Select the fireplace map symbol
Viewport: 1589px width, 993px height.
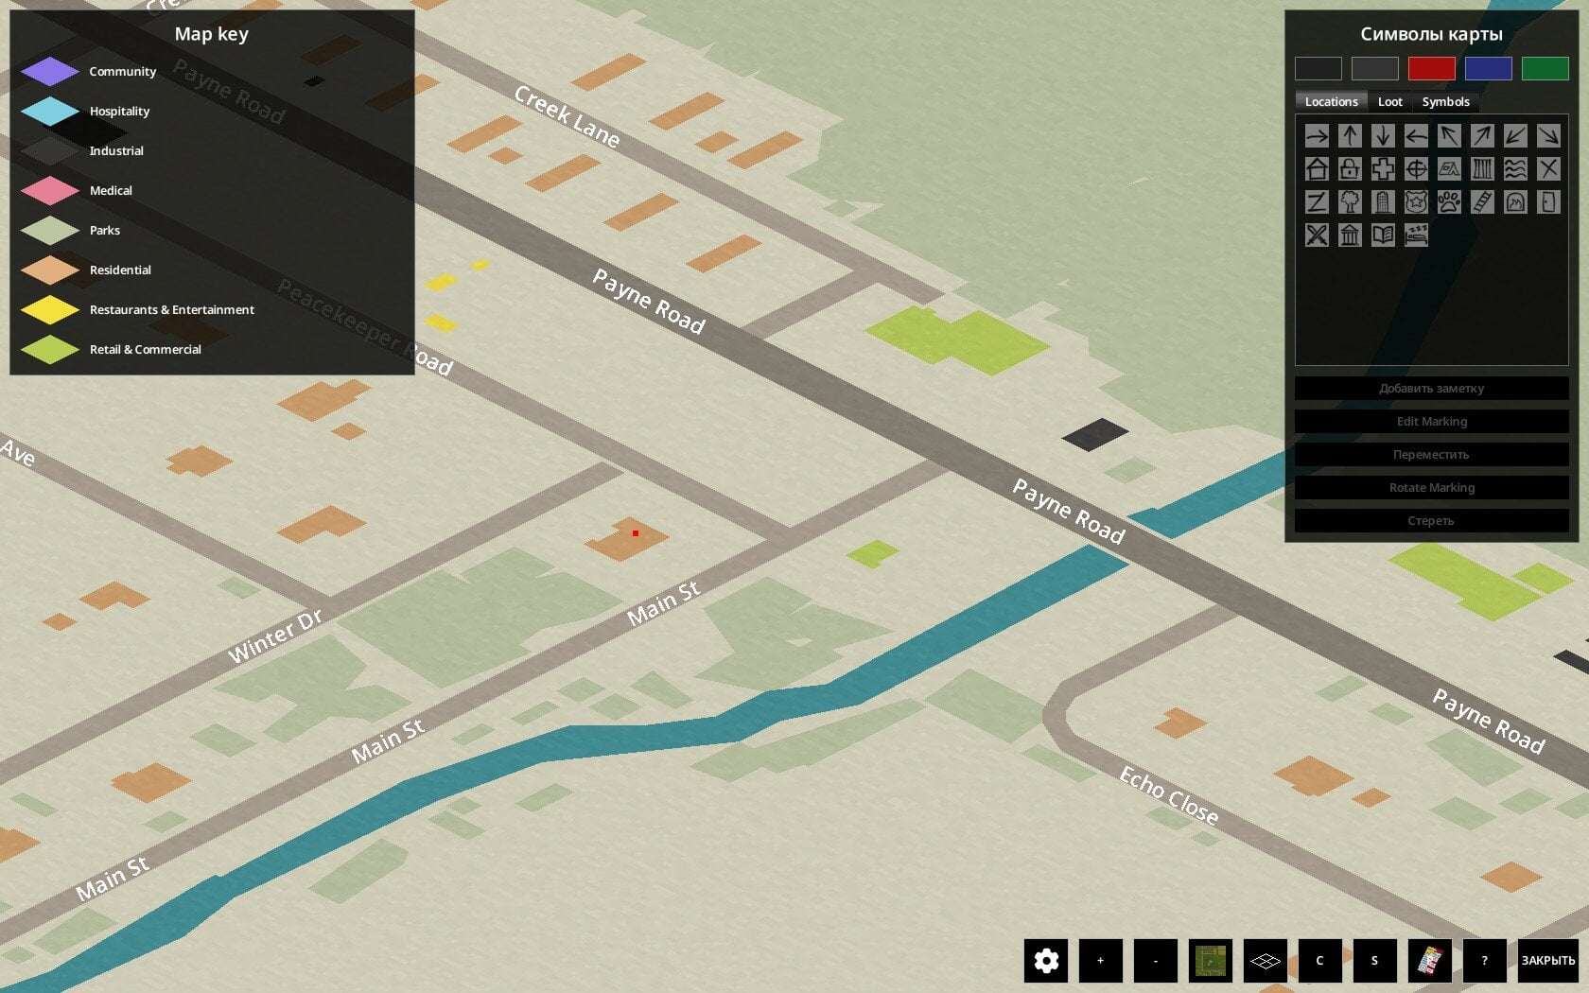tap(1515, 202)
